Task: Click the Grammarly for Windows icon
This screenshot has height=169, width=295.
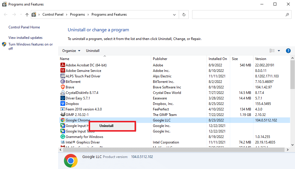Action: [63, 137]
